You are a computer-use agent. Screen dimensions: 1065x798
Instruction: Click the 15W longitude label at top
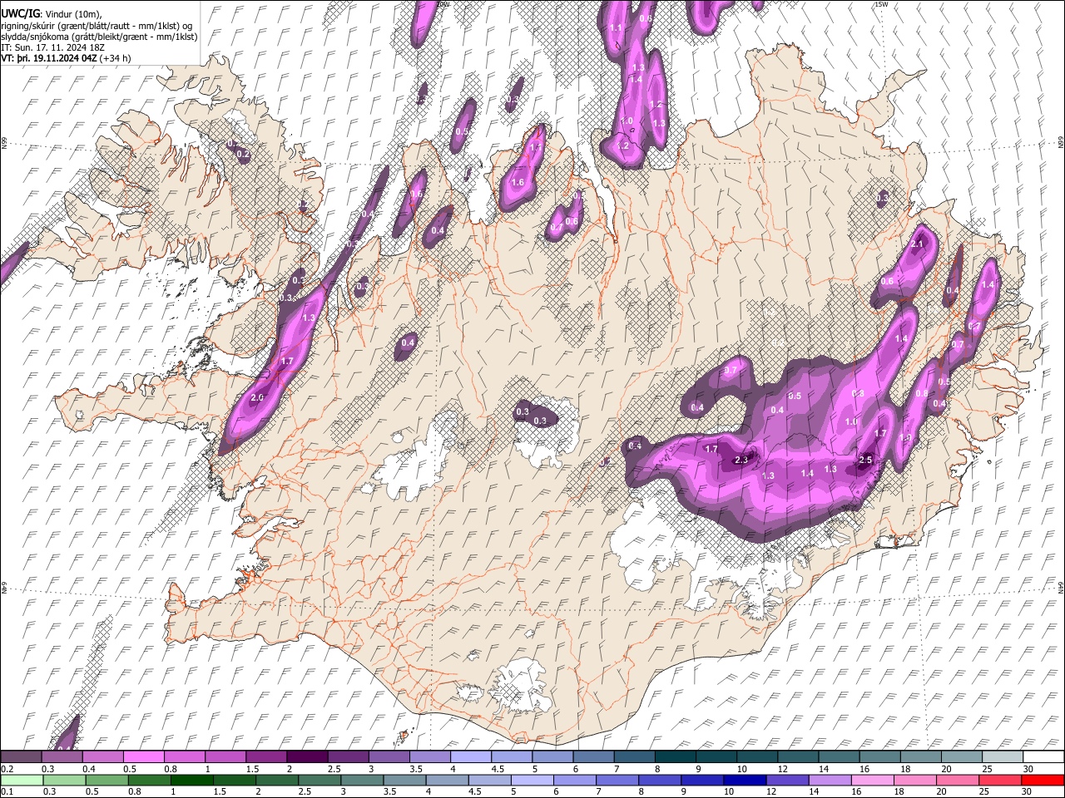pos(880,4)
